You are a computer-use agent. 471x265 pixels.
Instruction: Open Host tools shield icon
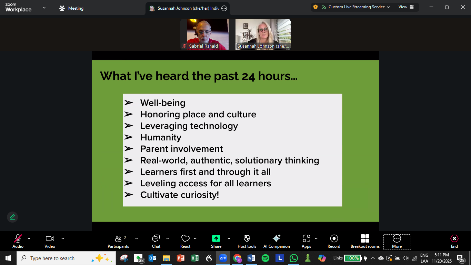[x=247, y=241]
